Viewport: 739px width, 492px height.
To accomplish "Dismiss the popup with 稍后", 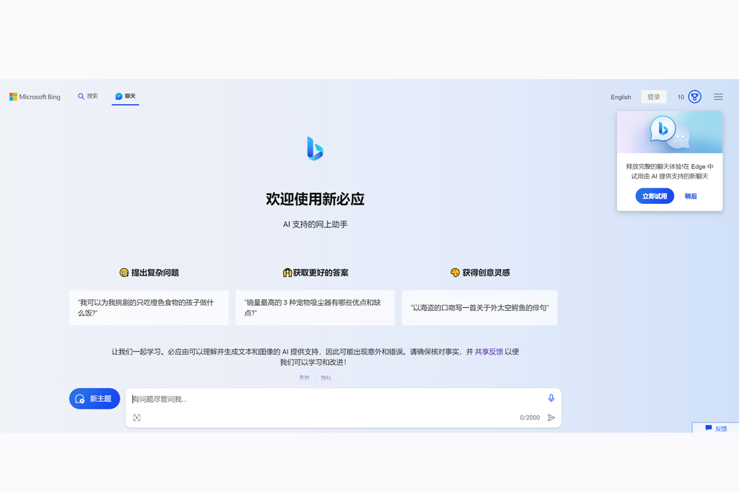I will point(690,196).
